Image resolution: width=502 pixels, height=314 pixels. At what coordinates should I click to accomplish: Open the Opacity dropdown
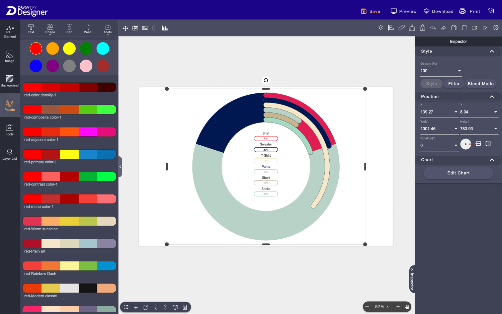click(459, 71)
